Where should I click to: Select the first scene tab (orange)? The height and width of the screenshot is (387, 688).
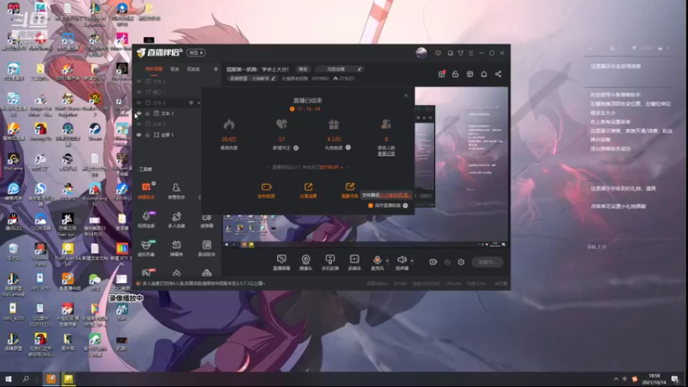(x=154, y=69)
